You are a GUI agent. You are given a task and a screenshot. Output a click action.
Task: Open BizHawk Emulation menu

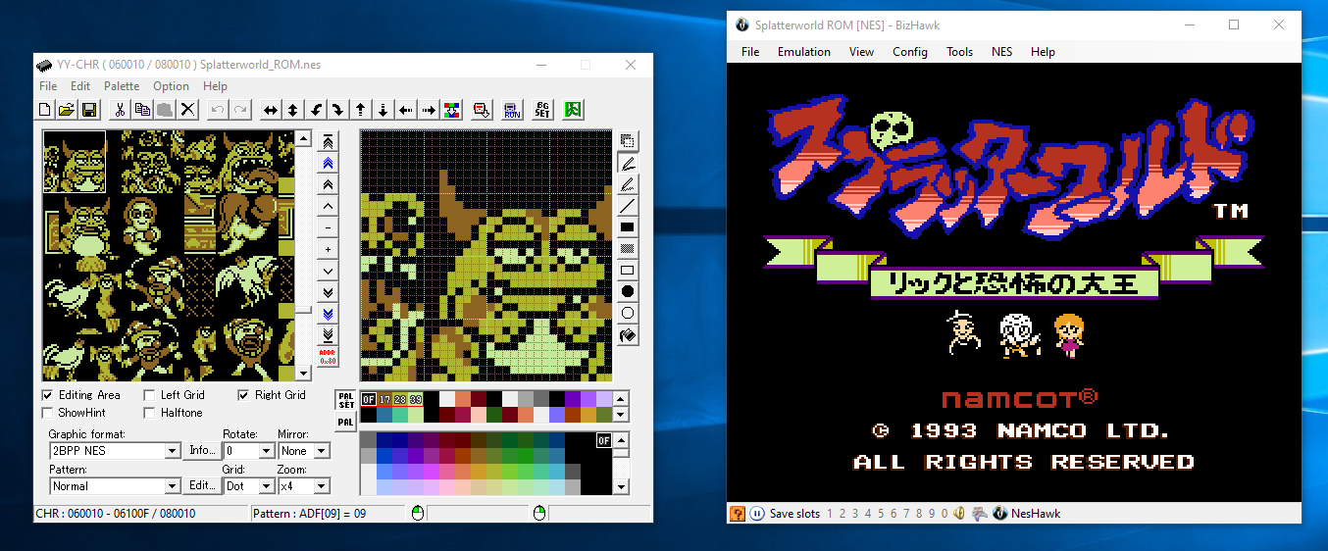pos(803,52)
